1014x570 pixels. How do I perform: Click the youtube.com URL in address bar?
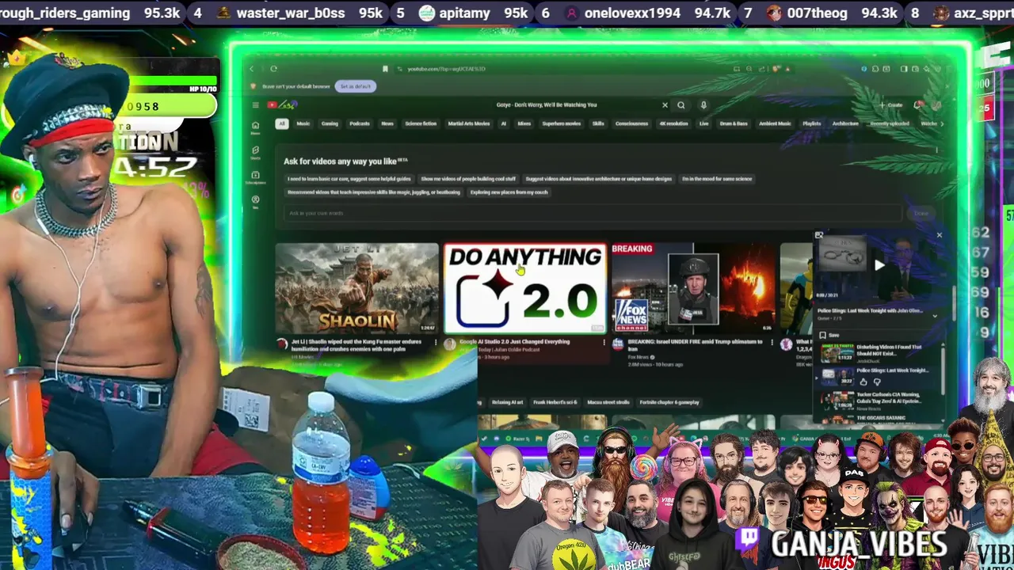coord(446,69)
